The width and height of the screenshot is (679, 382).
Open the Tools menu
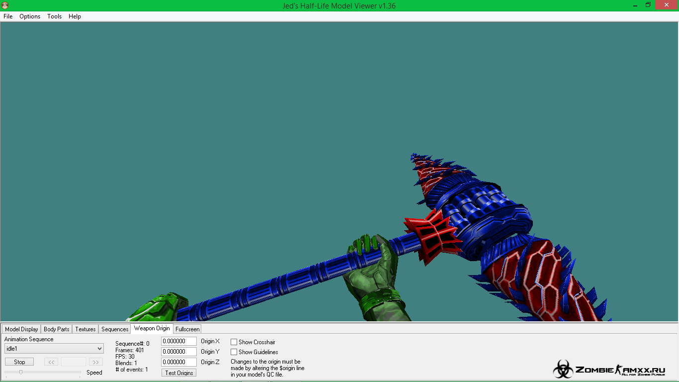[x=54, y=16]
